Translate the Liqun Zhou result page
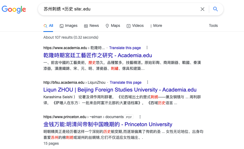The height and width of the screenshot is (149, 244). tap(125, 82)
